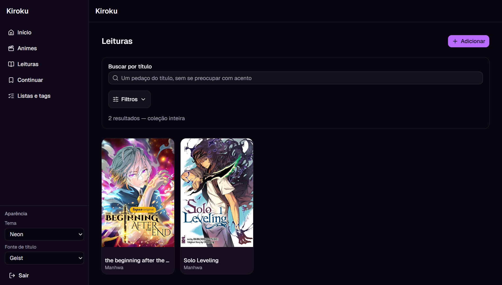Image resolution: width=502 pixels, height=285 pixels.
Task: Click Manhwa label under the beginning after
Action: point(114,268)
